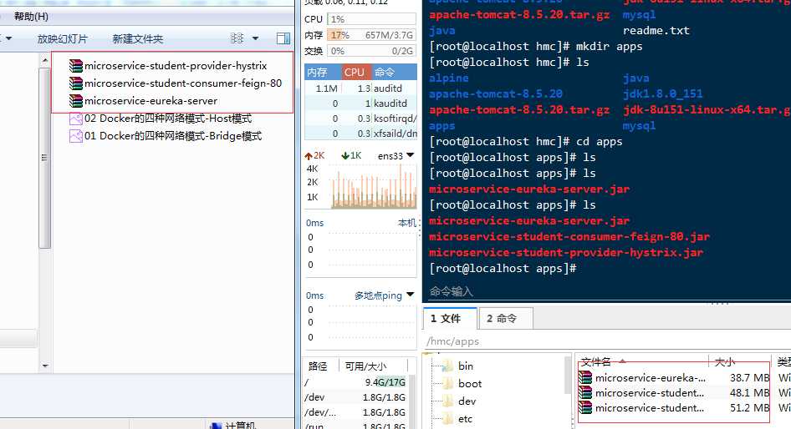Select the kauditd process row

360,103
